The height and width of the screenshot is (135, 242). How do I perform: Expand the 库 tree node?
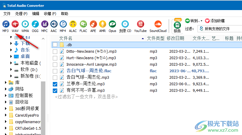click(x=6, y=82)
